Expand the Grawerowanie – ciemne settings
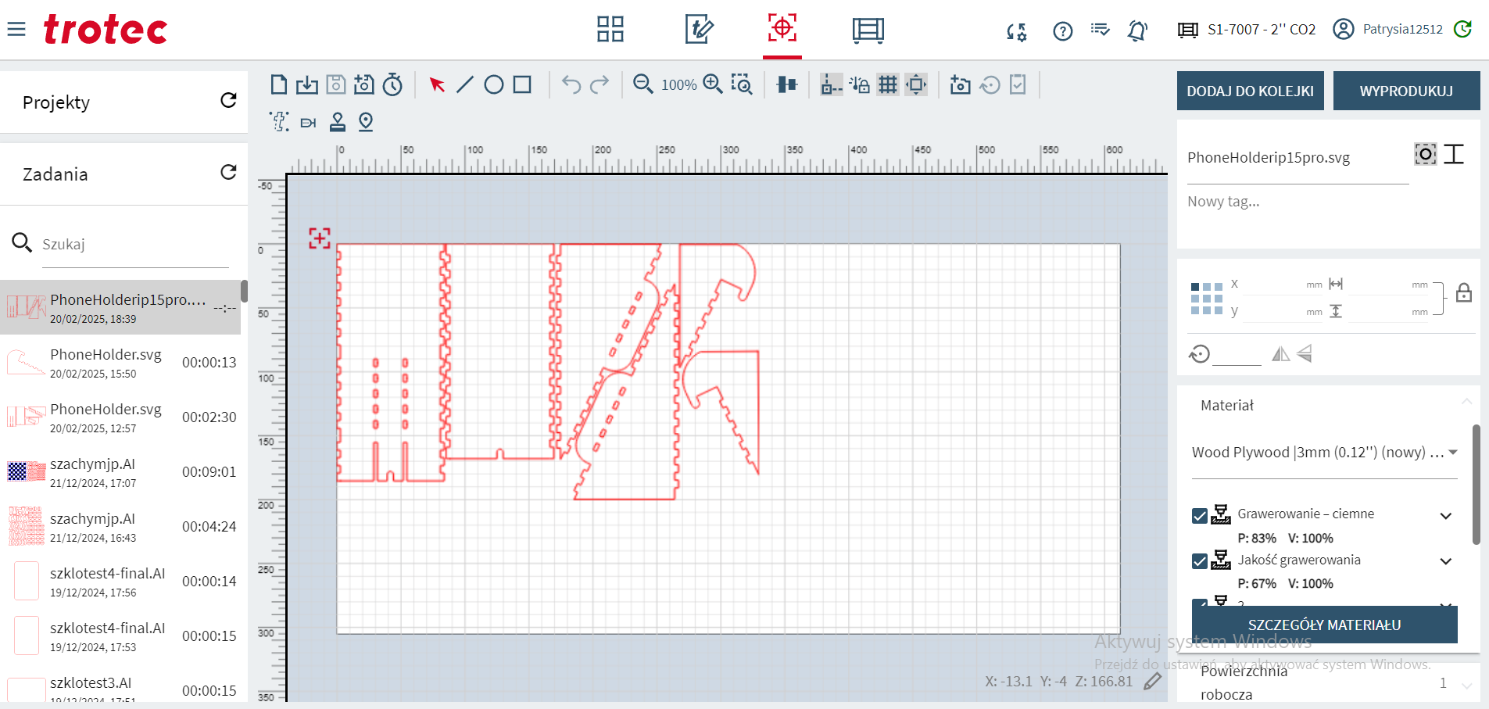Screen dimensions: 1489x709 (x=1445, y=516)
